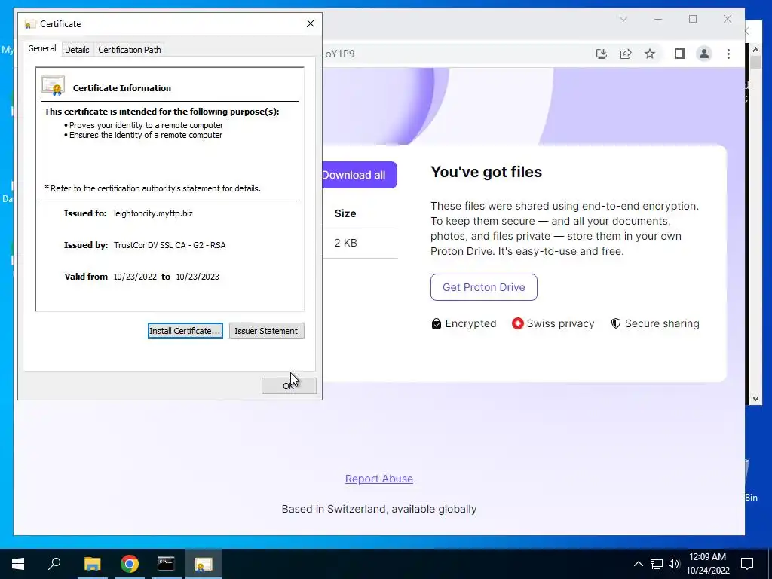The width and height of the screenshot is (772, 579).
Task: Click the Encrypted lock icon
Action: [x=437, y=323]
